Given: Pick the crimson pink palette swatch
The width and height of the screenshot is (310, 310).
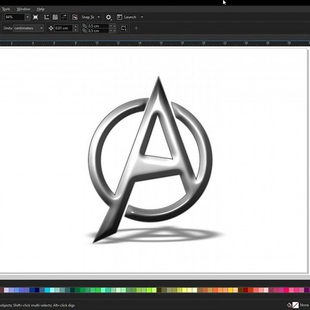Looking at the screenshot, I should (x=286, y=290).
